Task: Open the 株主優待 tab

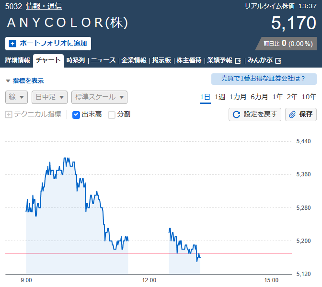Action: click(189, 60)
